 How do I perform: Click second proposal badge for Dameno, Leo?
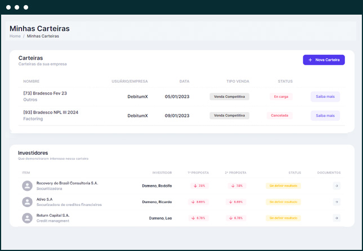point(237,218)
